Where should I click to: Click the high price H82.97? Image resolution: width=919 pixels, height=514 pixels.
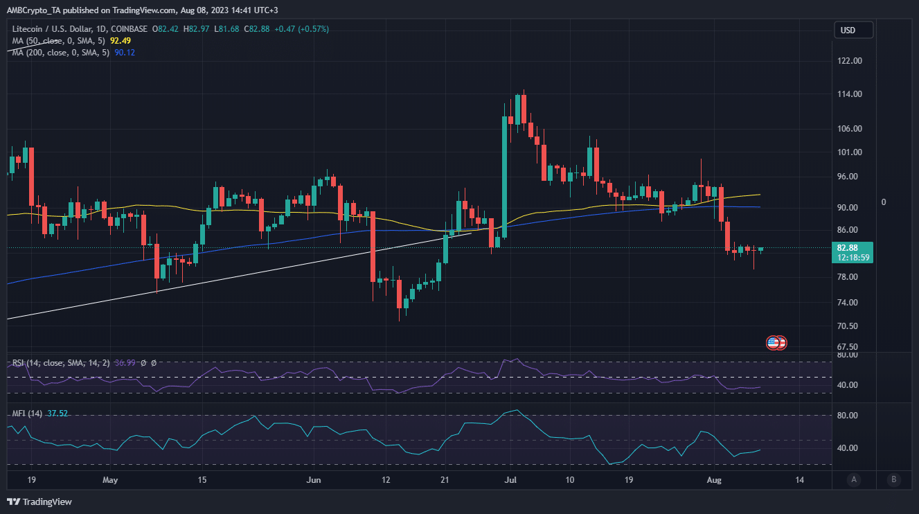197,29
